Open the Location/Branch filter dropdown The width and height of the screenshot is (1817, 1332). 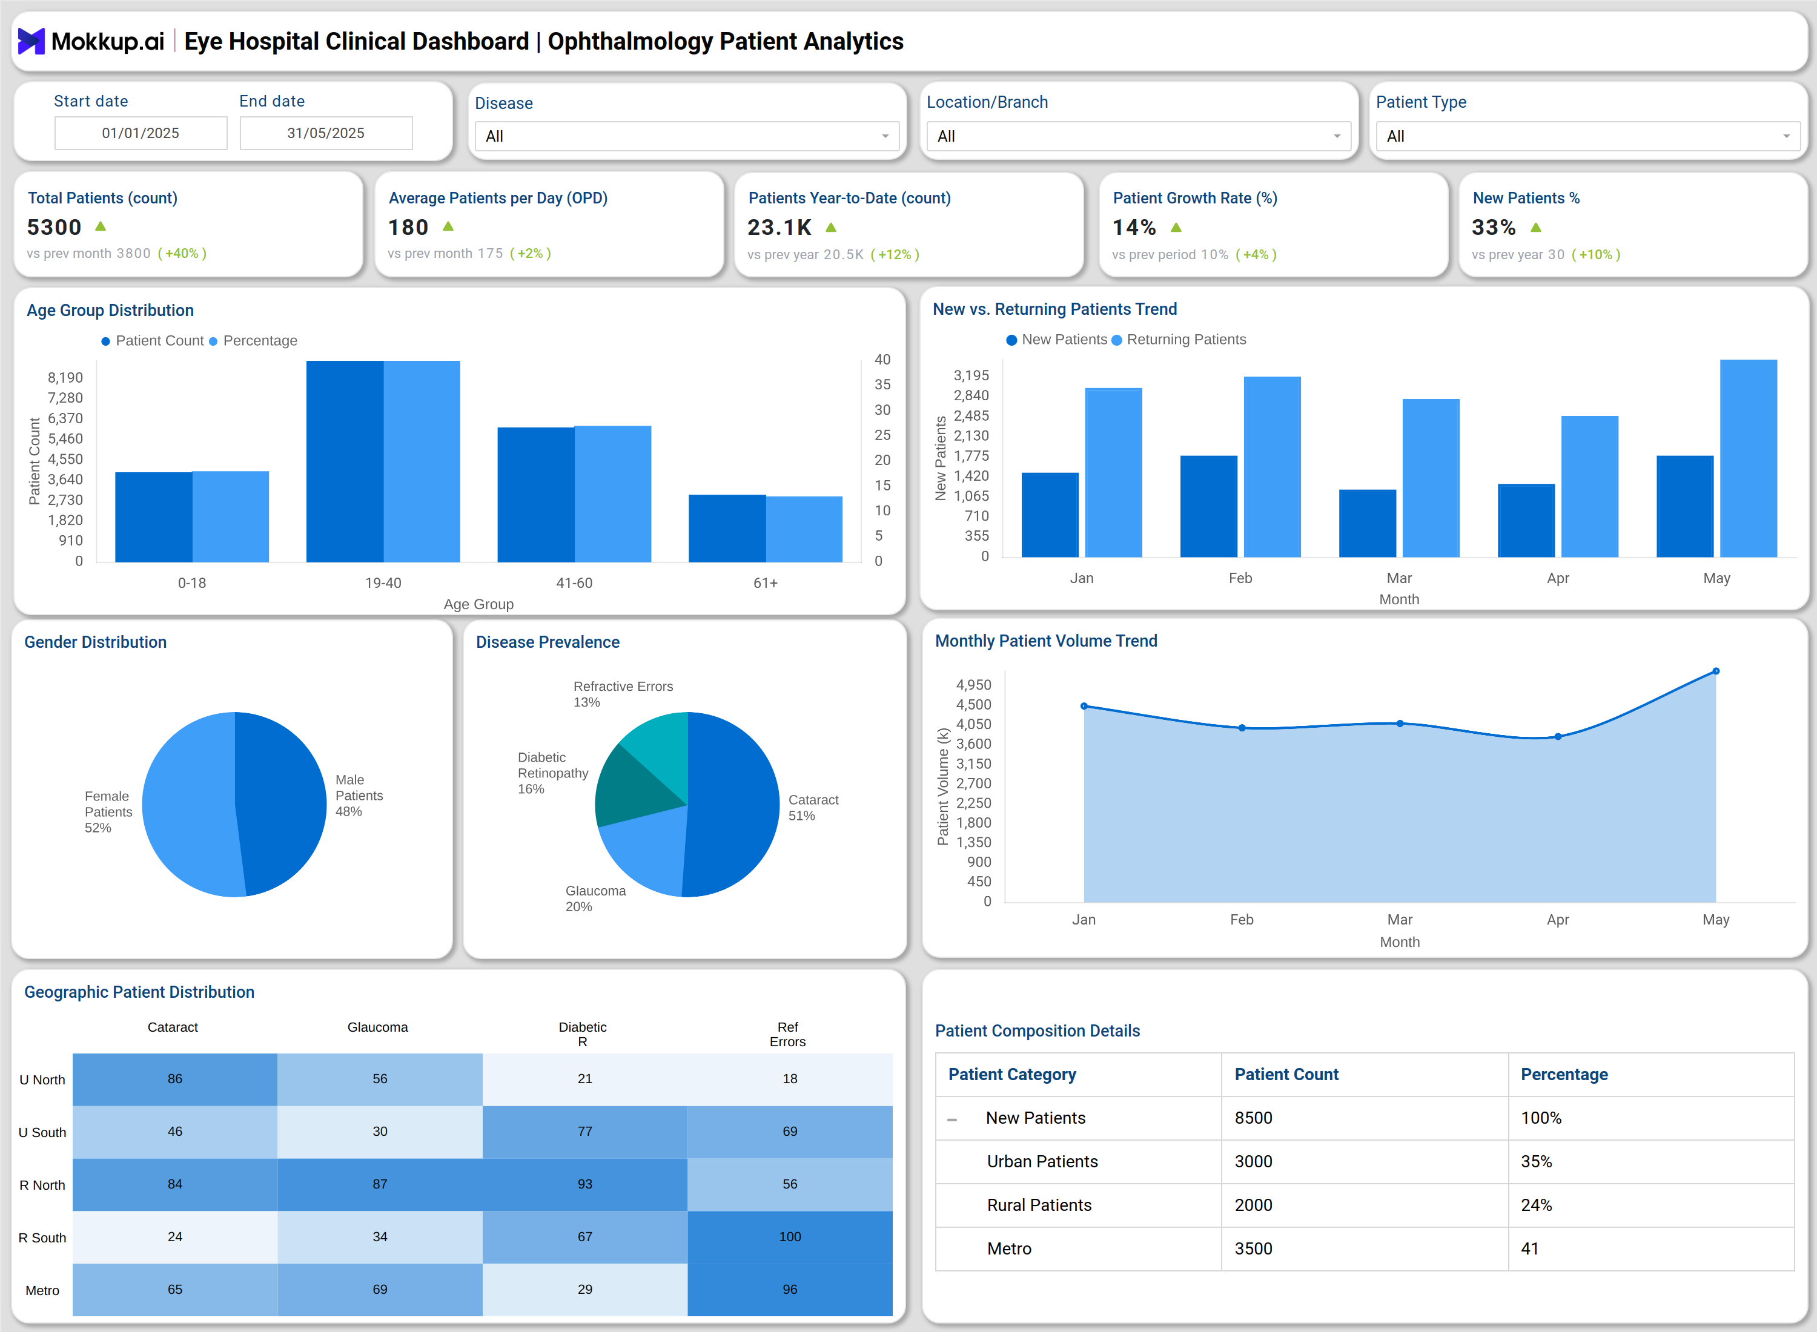pos(1138,136)
